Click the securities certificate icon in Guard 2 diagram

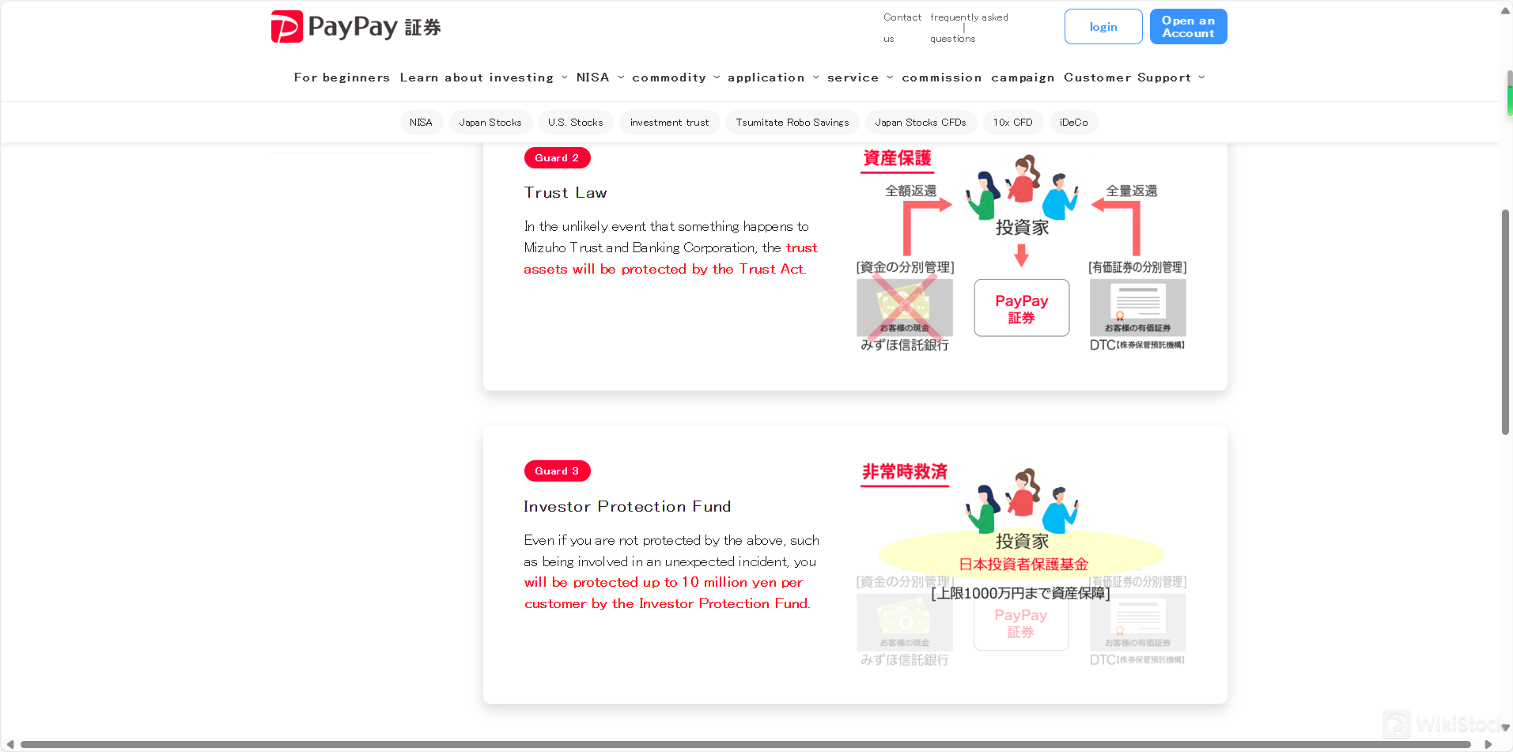point(1137,308)
